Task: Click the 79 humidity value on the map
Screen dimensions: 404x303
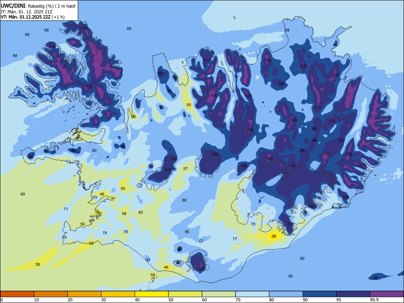Action: coord(64,238)
